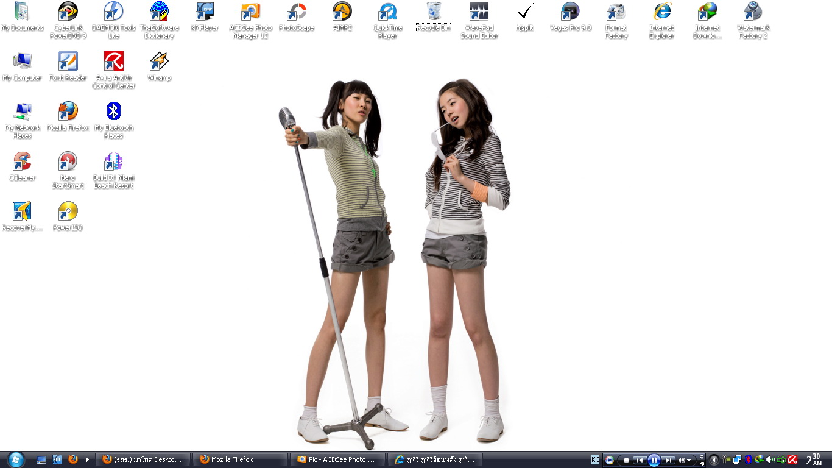Launch PhotoScape from the desktop
This screenshot has width=832, height=468.
tap(297, 17)
